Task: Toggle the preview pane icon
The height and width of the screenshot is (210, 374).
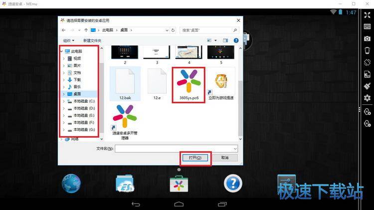Action: pyautogui.click(x=225, y=40)
